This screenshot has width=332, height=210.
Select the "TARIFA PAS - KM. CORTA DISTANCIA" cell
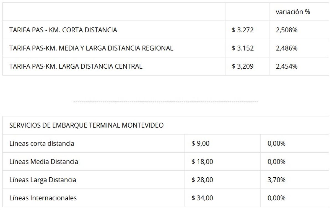[63, 30]
